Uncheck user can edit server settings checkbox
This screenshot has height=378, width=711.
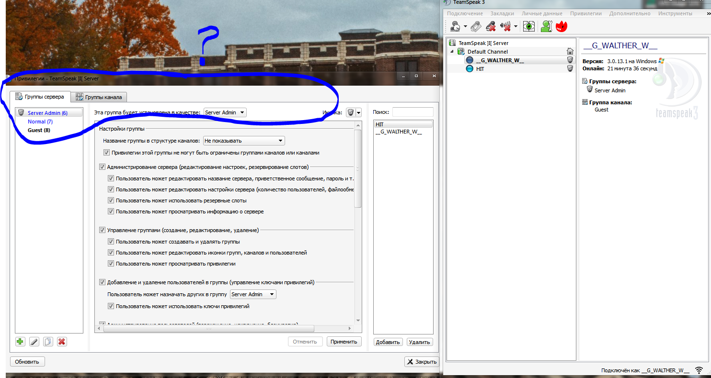(111, 189)
